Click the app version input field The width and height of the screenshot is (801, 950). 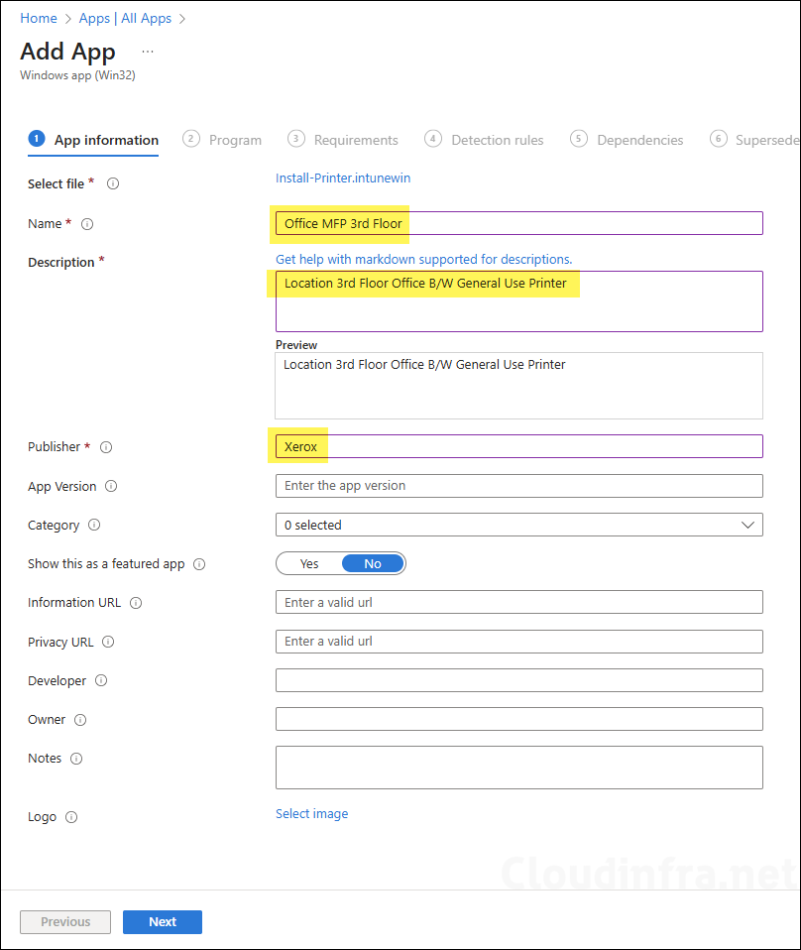tap(518, 485)
